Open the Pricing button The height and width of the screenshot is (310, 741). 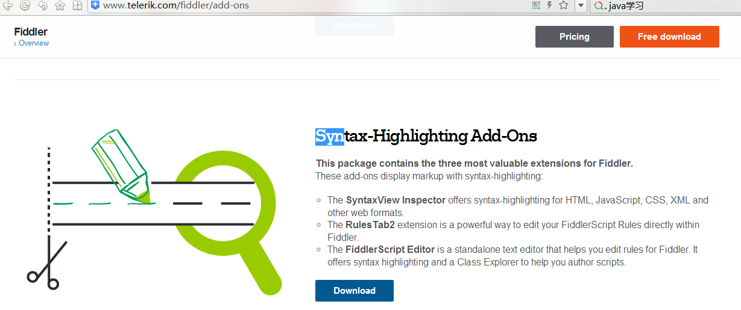click(x=575, y=37)
